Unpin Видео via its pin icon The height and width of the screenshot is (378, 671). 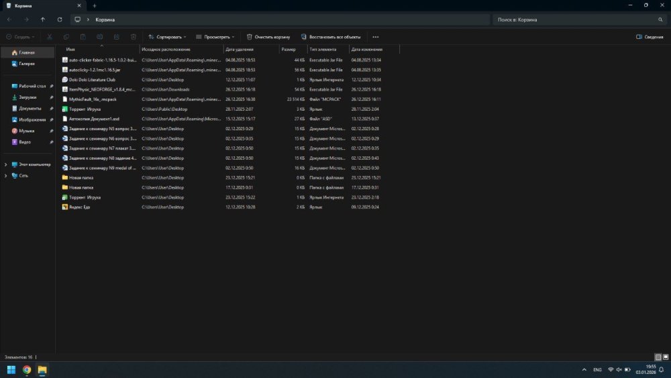point(52,142)
